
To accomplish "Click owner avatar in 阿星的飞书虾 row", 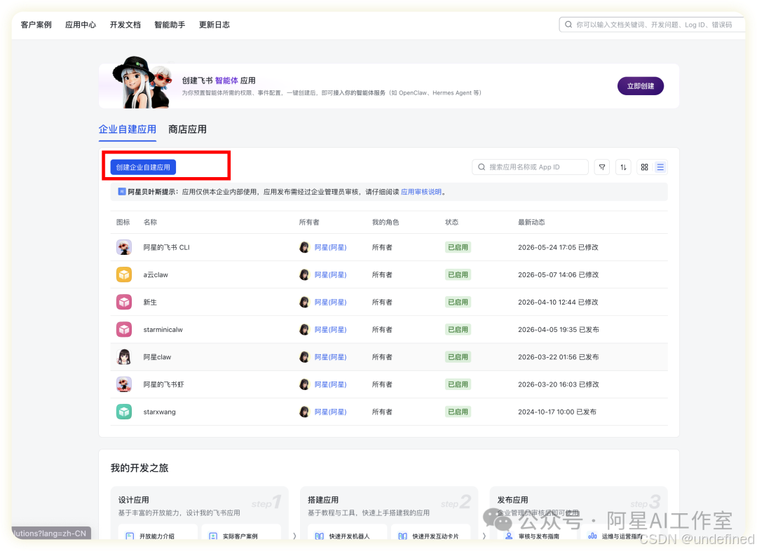I will tap(304, 384).
